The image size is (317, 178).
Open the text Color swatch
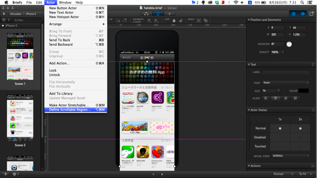pos(304,91)
